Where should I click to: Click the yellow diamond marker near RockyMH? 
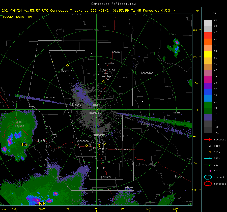point(67,66)
